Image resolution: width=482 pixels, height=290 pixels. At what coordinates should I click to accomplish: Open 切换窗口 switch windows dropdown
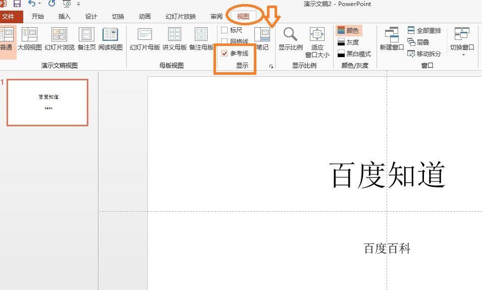[462, 41]
